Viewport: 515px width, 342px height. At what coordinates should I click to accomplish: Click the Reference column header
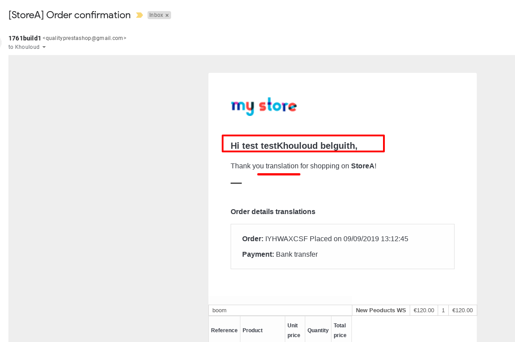click(224, 330)
